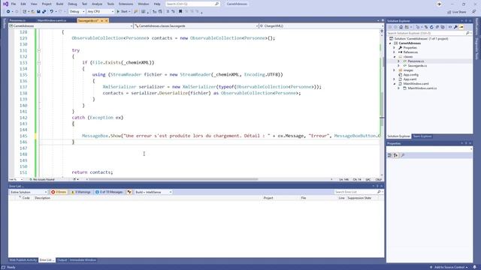
Task: Click the View Code icon in Solution Explorer
Action: tap(450, 27)
